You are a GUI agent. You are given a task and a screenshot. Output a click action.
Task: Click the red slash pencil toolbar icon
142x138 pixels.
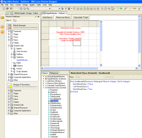coord(125,9)
